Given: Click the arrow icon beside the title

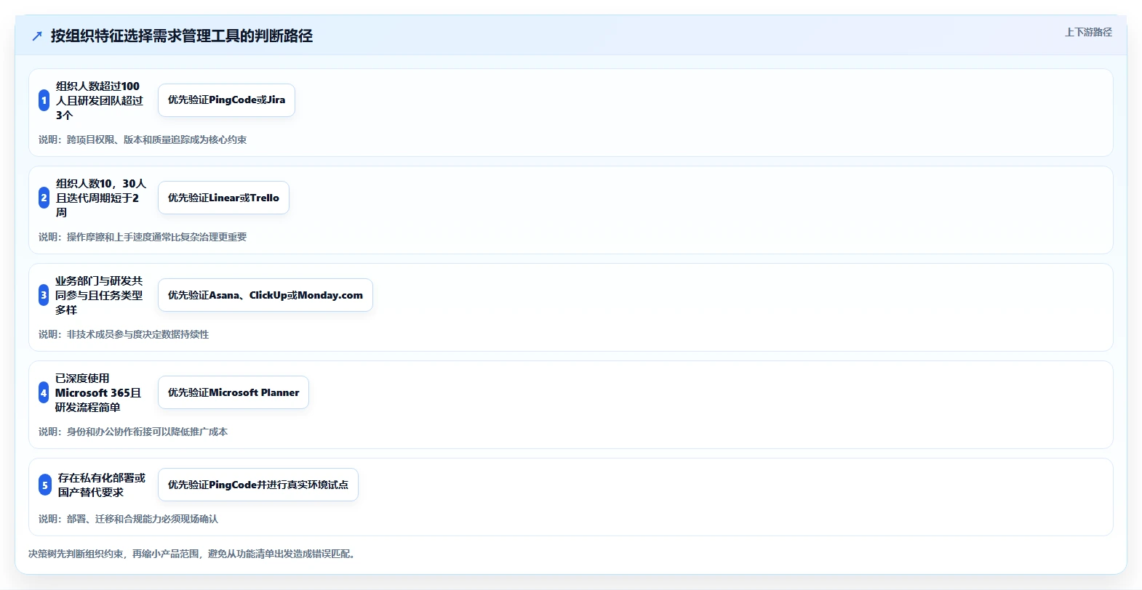Looking at the screenshot, I should 37,36.
